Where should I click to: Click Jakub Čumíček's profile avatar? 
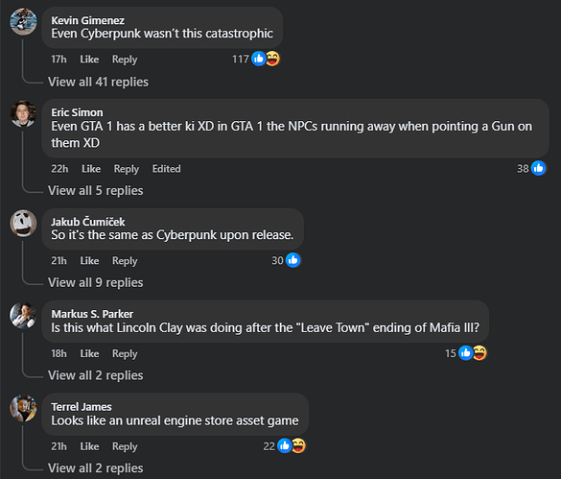[23, 224]
